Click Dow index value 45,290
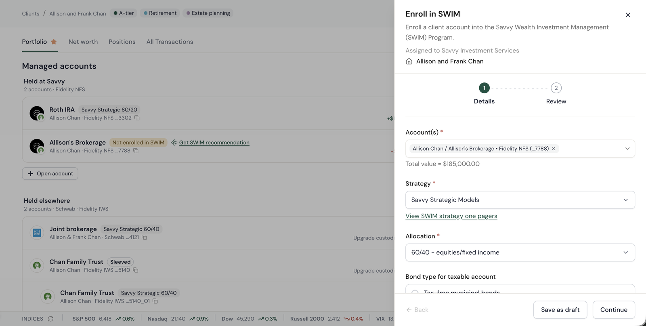The width and height of the screenshot is (646, 326). point(245,319)
